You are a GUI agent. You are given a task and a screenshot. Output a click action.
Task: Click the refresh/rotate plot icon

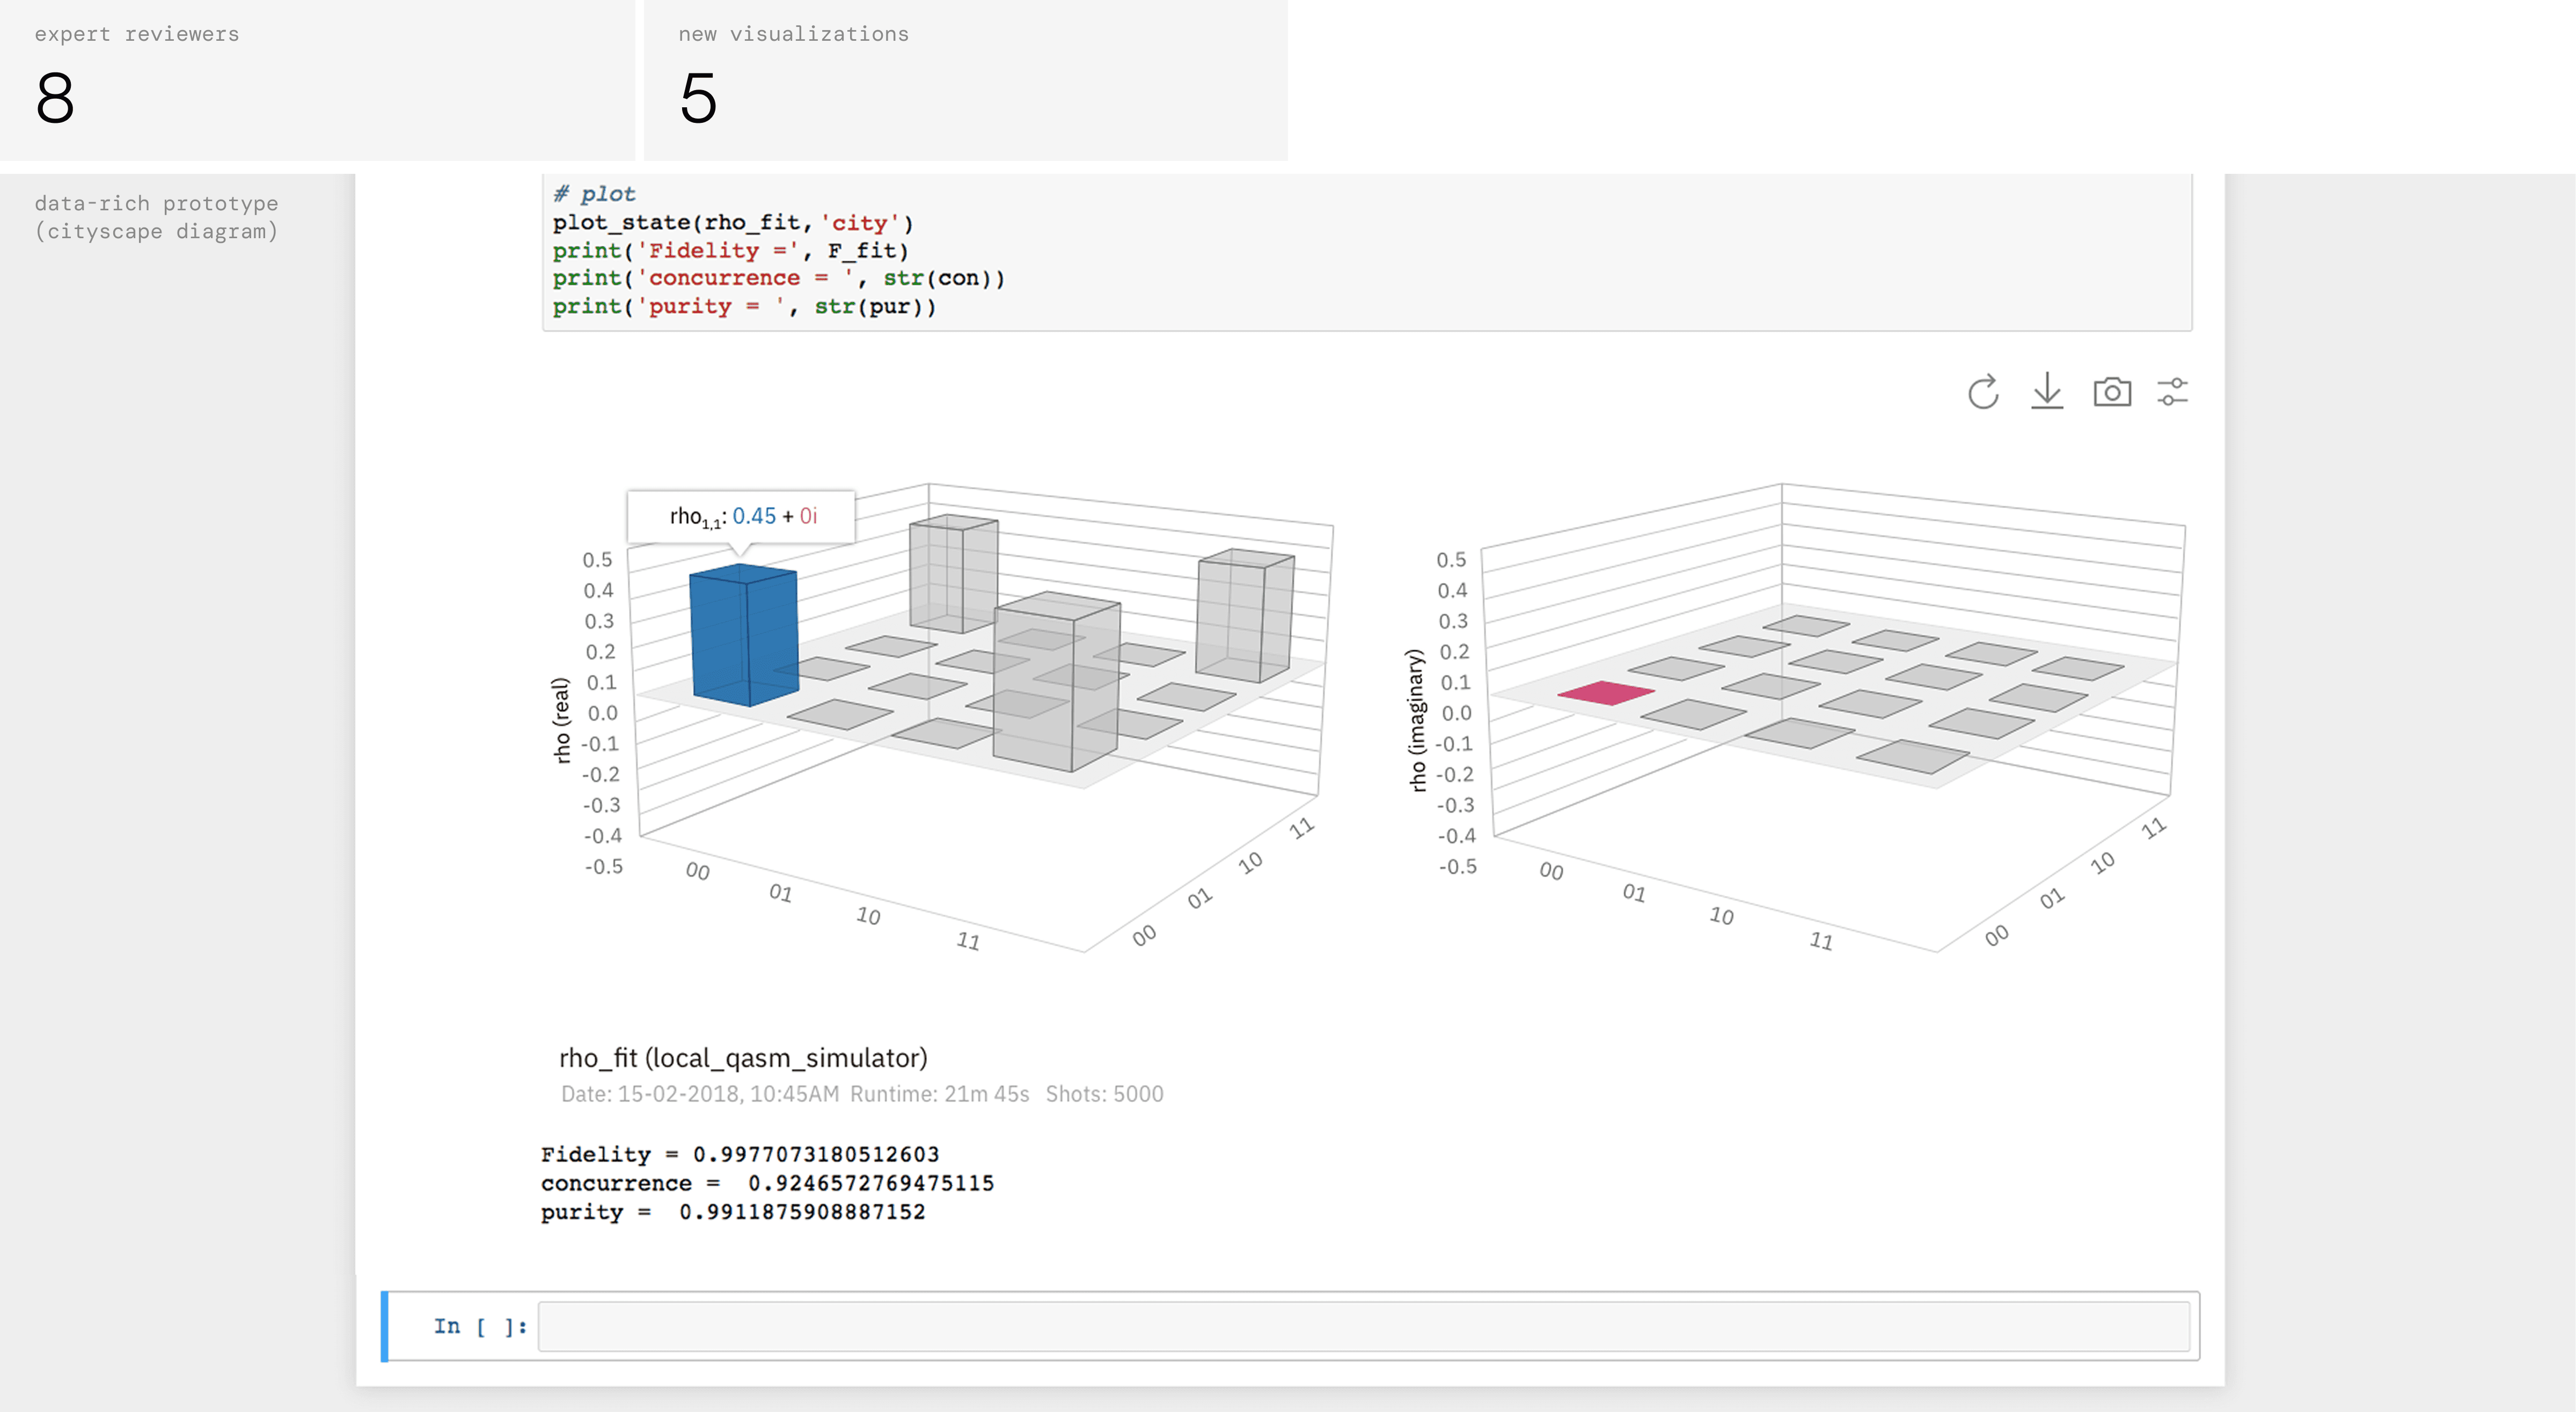click(1983, 392)
